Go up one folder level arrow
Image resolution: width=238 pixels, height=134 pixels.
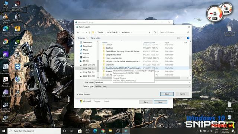coord(90,32)
